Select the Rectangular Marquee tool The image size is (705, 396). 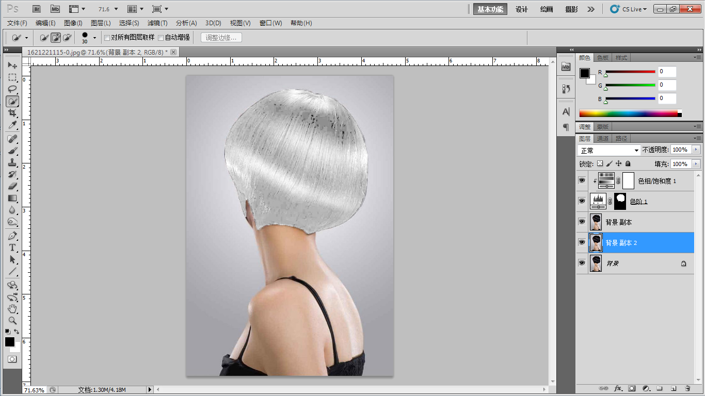12,77
